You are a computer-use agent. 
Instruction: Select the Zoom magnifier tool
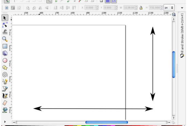(5, 39)
